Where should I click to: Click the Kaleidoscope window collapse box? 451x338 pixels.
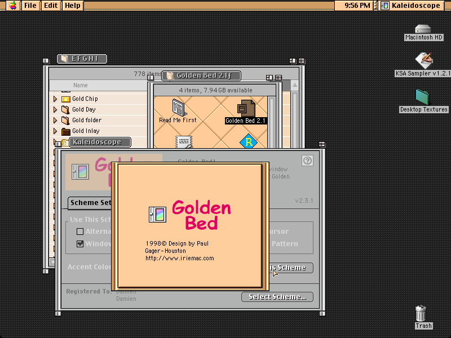322,144
